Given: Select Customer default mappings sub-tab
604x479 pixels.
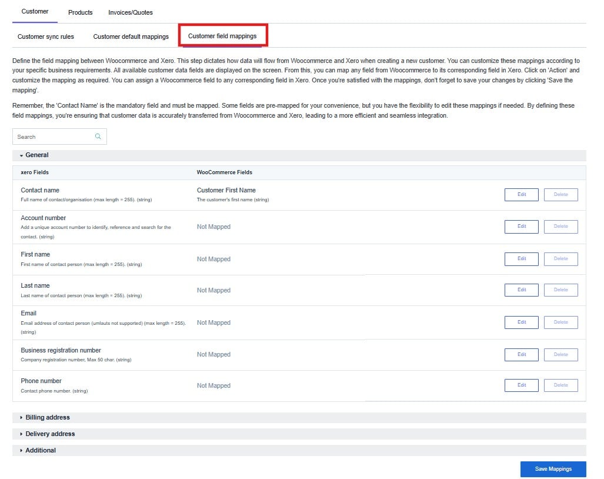Looking at the screenshot, I should [x=131, y=36].
